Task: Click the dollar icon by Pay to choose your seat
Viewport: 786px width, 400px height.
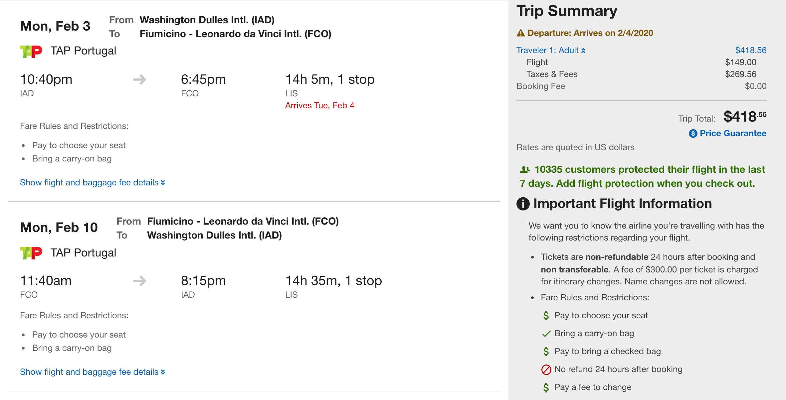Action: click(x=546, y=316)
